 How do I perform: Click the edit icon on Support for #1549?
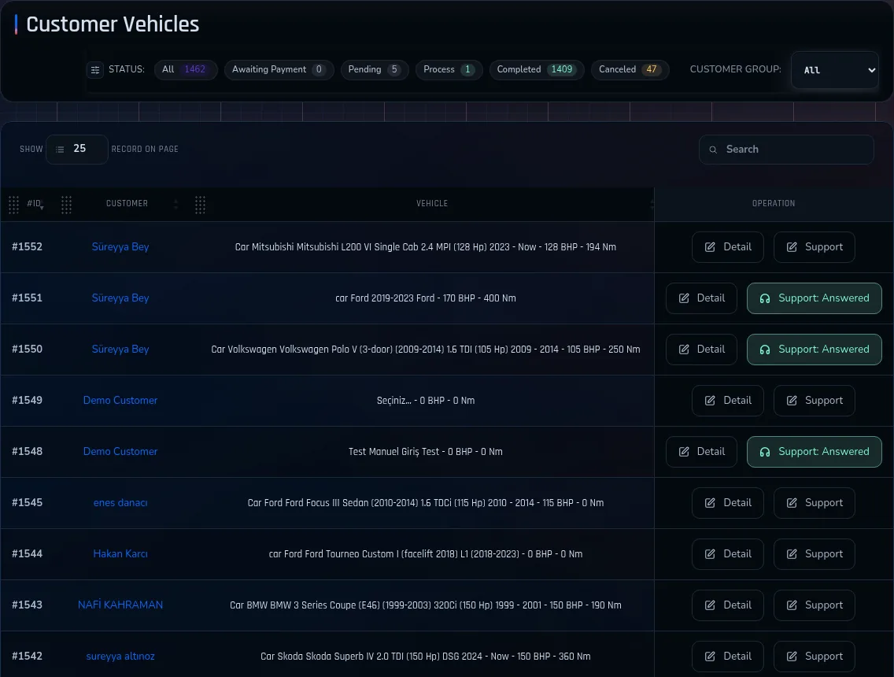tap(792, 401)
